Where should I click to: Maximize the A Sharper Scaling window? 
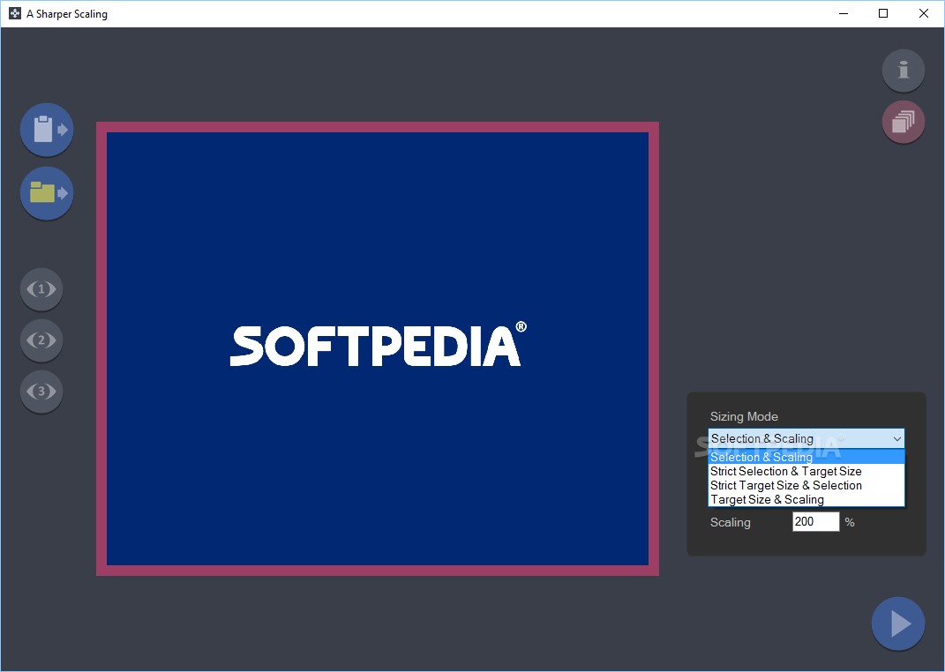[x=883, y=13]
